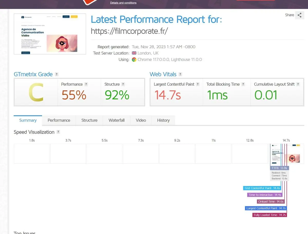Click the Onload Time: 14.6s marker
308x234 pixels.
tap(271, 201)
